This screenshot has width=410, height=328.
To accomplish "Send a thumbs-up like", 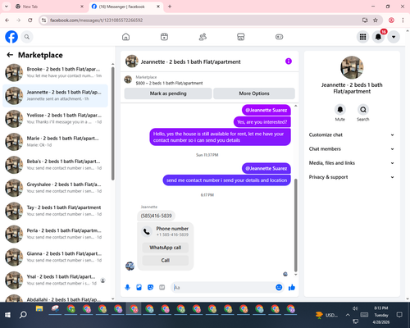I will point(292,287).
